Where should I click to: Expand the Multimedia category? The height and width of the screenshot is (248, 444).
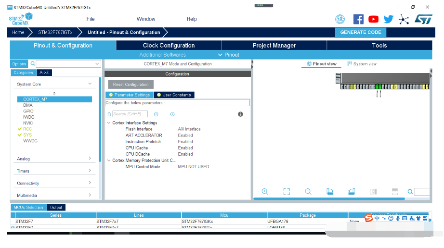[x=90, y=195]
